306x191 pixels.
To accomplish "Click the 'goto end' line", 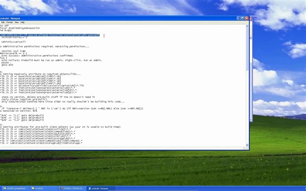I will click(x=7, y=65).
